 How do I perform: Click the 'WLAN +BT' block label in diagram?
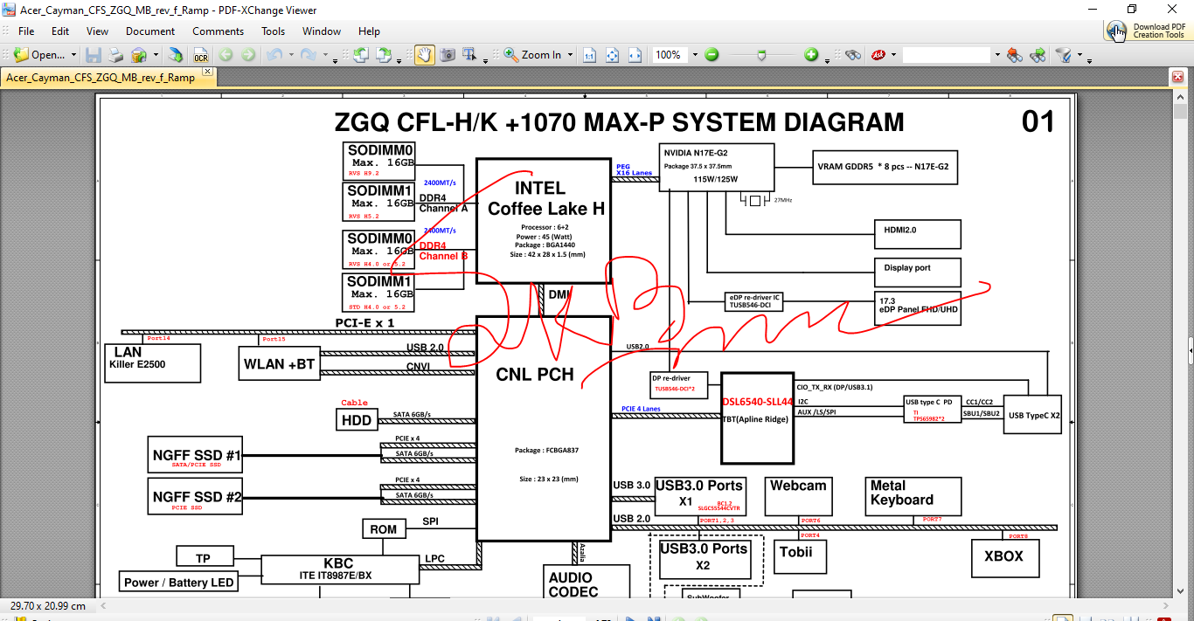point(278,364)
